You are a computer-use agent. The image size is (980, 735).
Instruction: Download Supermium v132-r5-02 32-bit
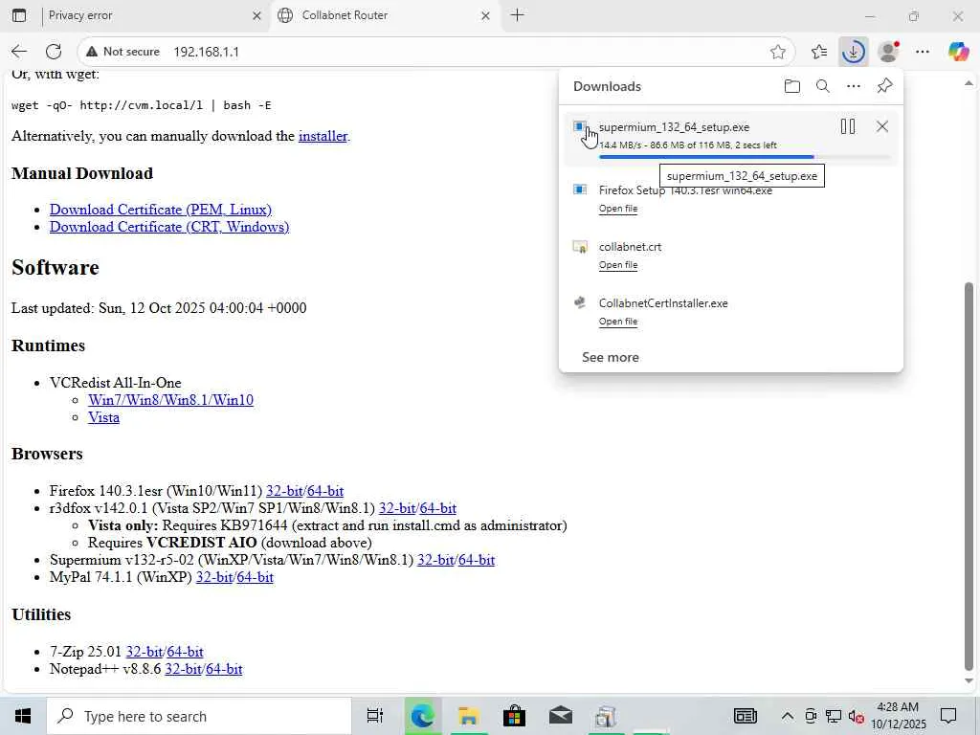[435, 560]
